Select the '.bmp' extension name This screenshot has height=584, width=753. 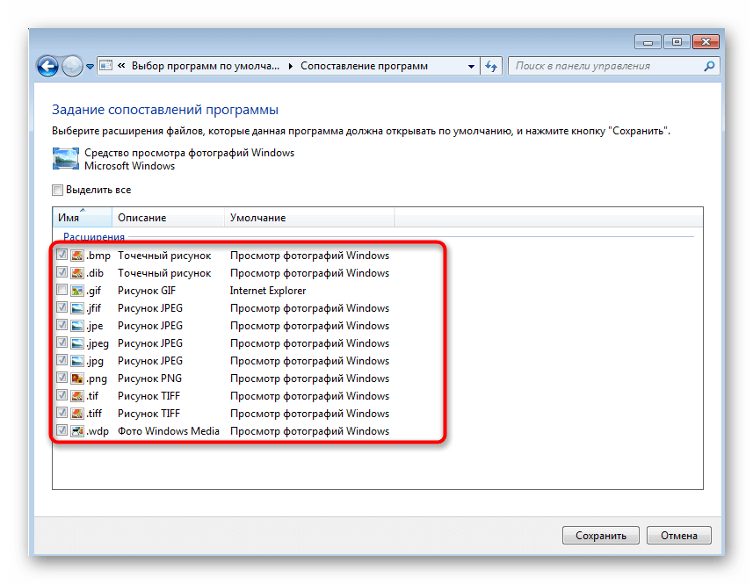(98, 256)
